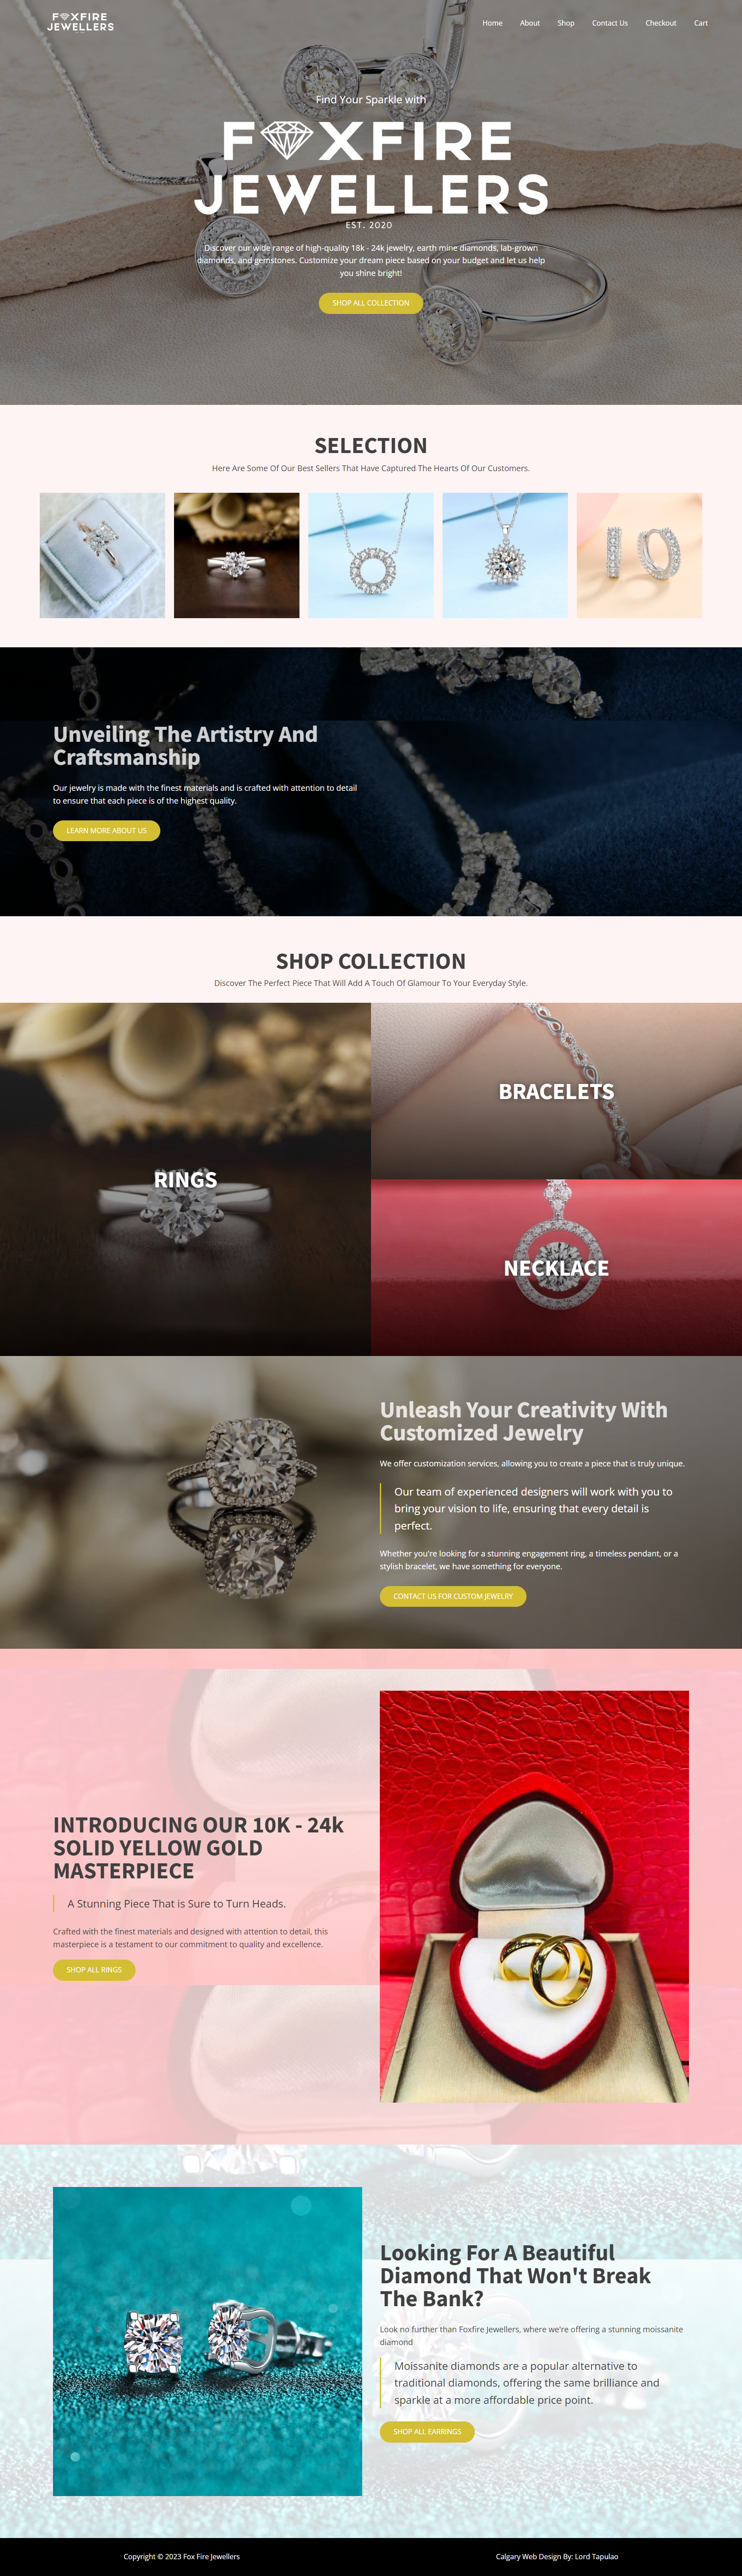Open the Rings collection tile
Screen dimensions: 742x2576
185,1179
